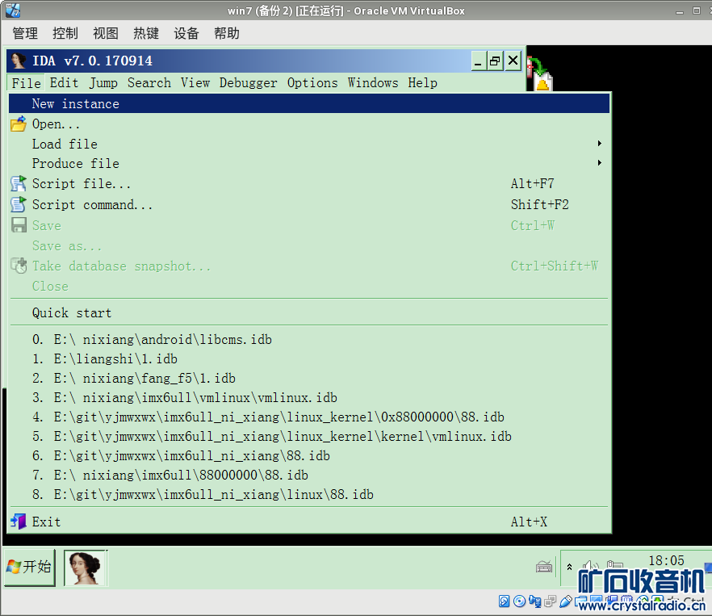Open VirtualBox 帮助 menu

tap(227, 33)
